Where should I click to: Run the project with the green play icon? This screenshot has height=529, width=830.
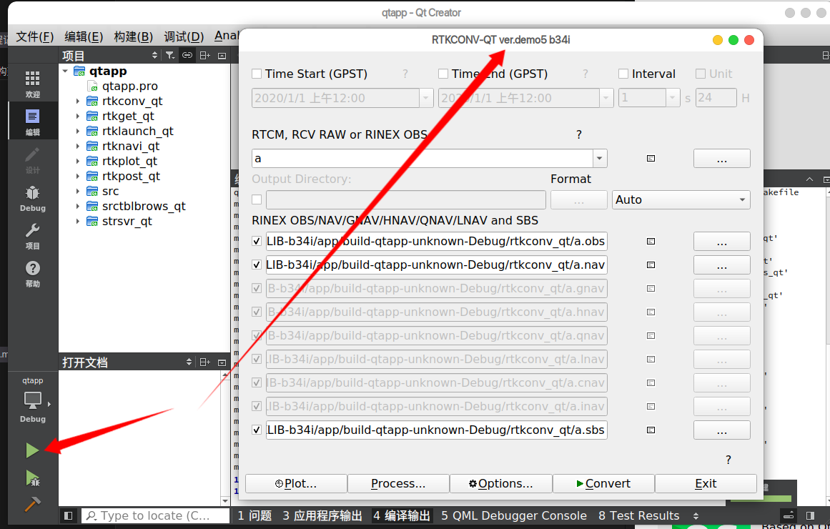click(31, 450)
